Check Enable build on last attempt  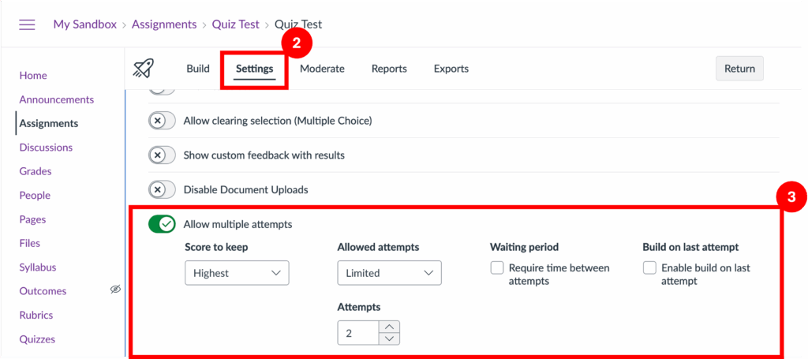tap(649, 268)
